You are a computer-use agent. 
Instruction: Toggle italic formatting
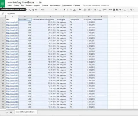[x=68, y=10]
